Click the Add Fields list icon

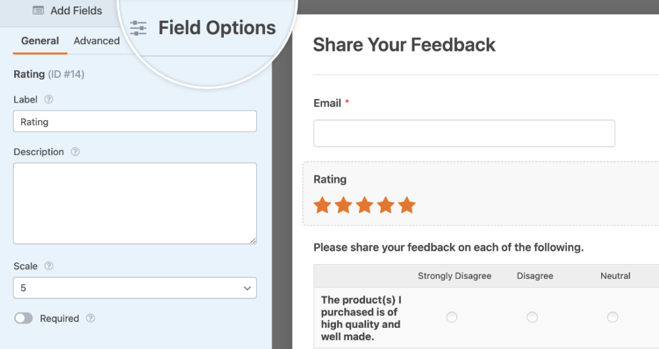click(38, 10)
